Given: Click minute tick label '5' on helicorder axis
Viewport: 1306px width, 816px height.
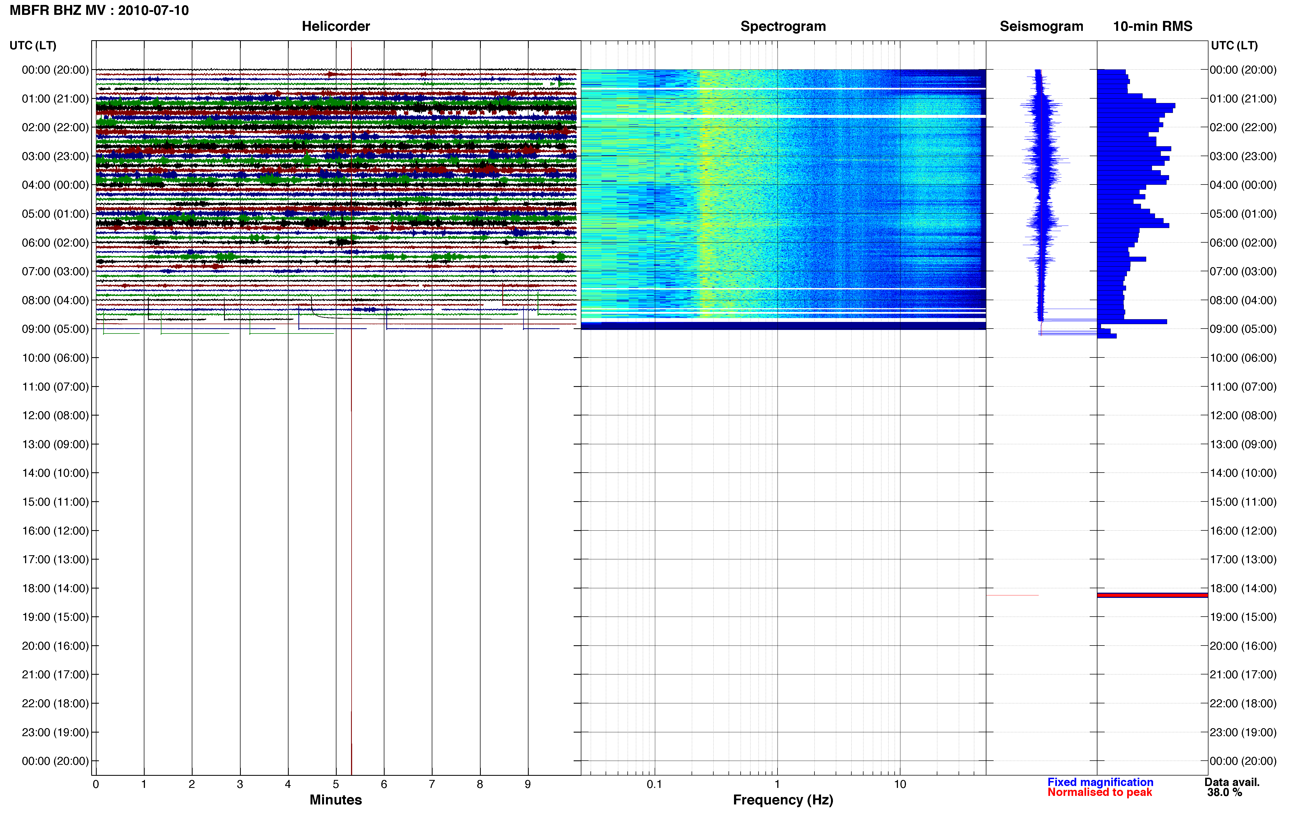Looking at the screenshot, I should coord(336,784).
